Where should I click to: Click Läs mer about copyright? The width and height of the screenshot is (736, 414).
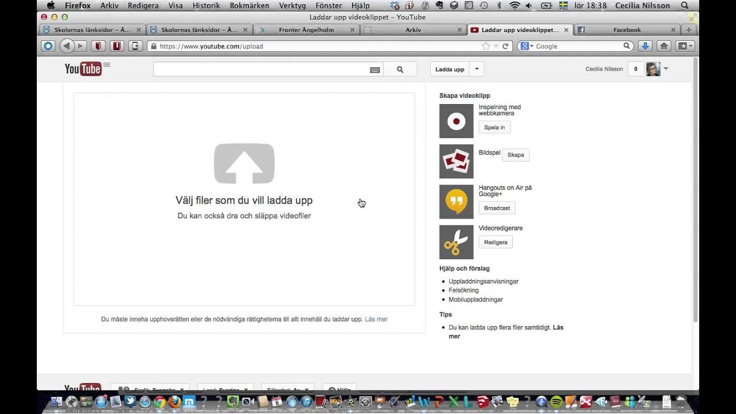(376, 319)
